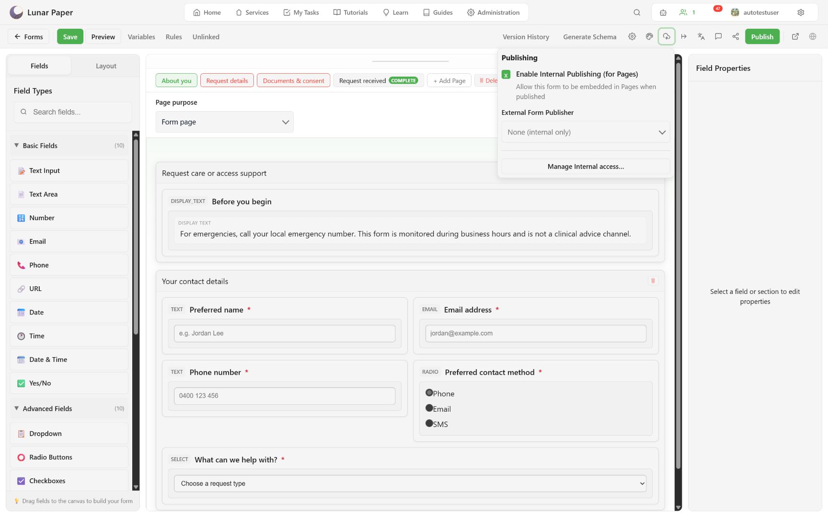Click the Search fields input
The image size is (828, 517).
click(x=73, y=112)
